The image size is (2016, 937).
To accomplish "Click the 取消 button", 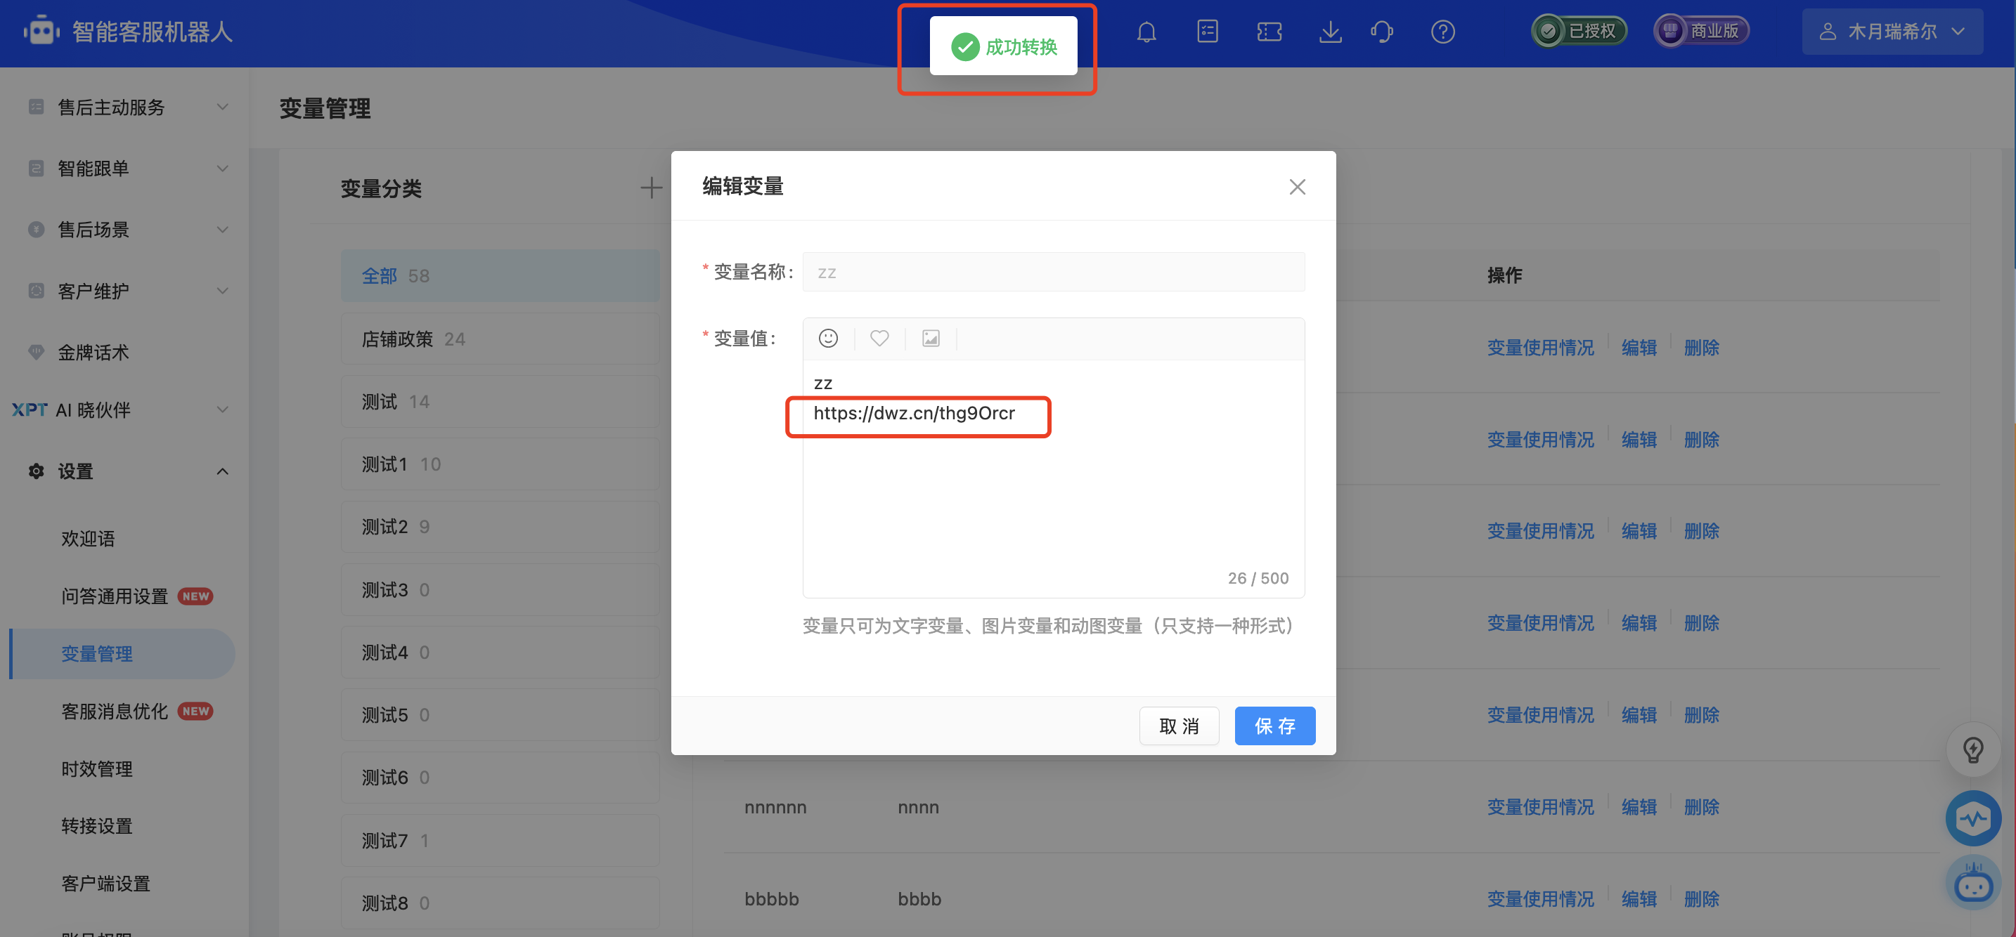I will click(x=1179, y=726).
